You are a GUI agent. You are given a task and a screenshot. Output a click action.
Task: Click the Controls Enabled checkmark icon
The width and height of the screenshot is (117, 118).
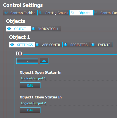click(6, 12)
